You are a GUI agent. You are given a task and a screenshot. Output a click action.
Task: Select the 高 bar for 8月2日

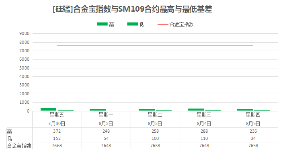(98, 110)
